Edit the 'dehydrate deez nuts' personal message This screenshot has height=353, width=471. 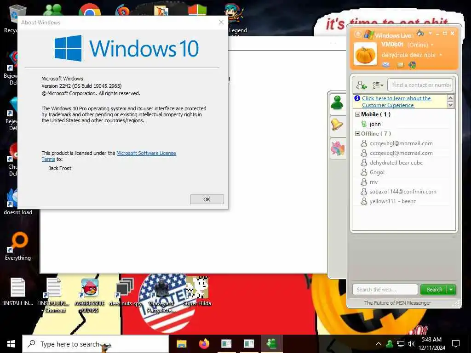(408, 55)
